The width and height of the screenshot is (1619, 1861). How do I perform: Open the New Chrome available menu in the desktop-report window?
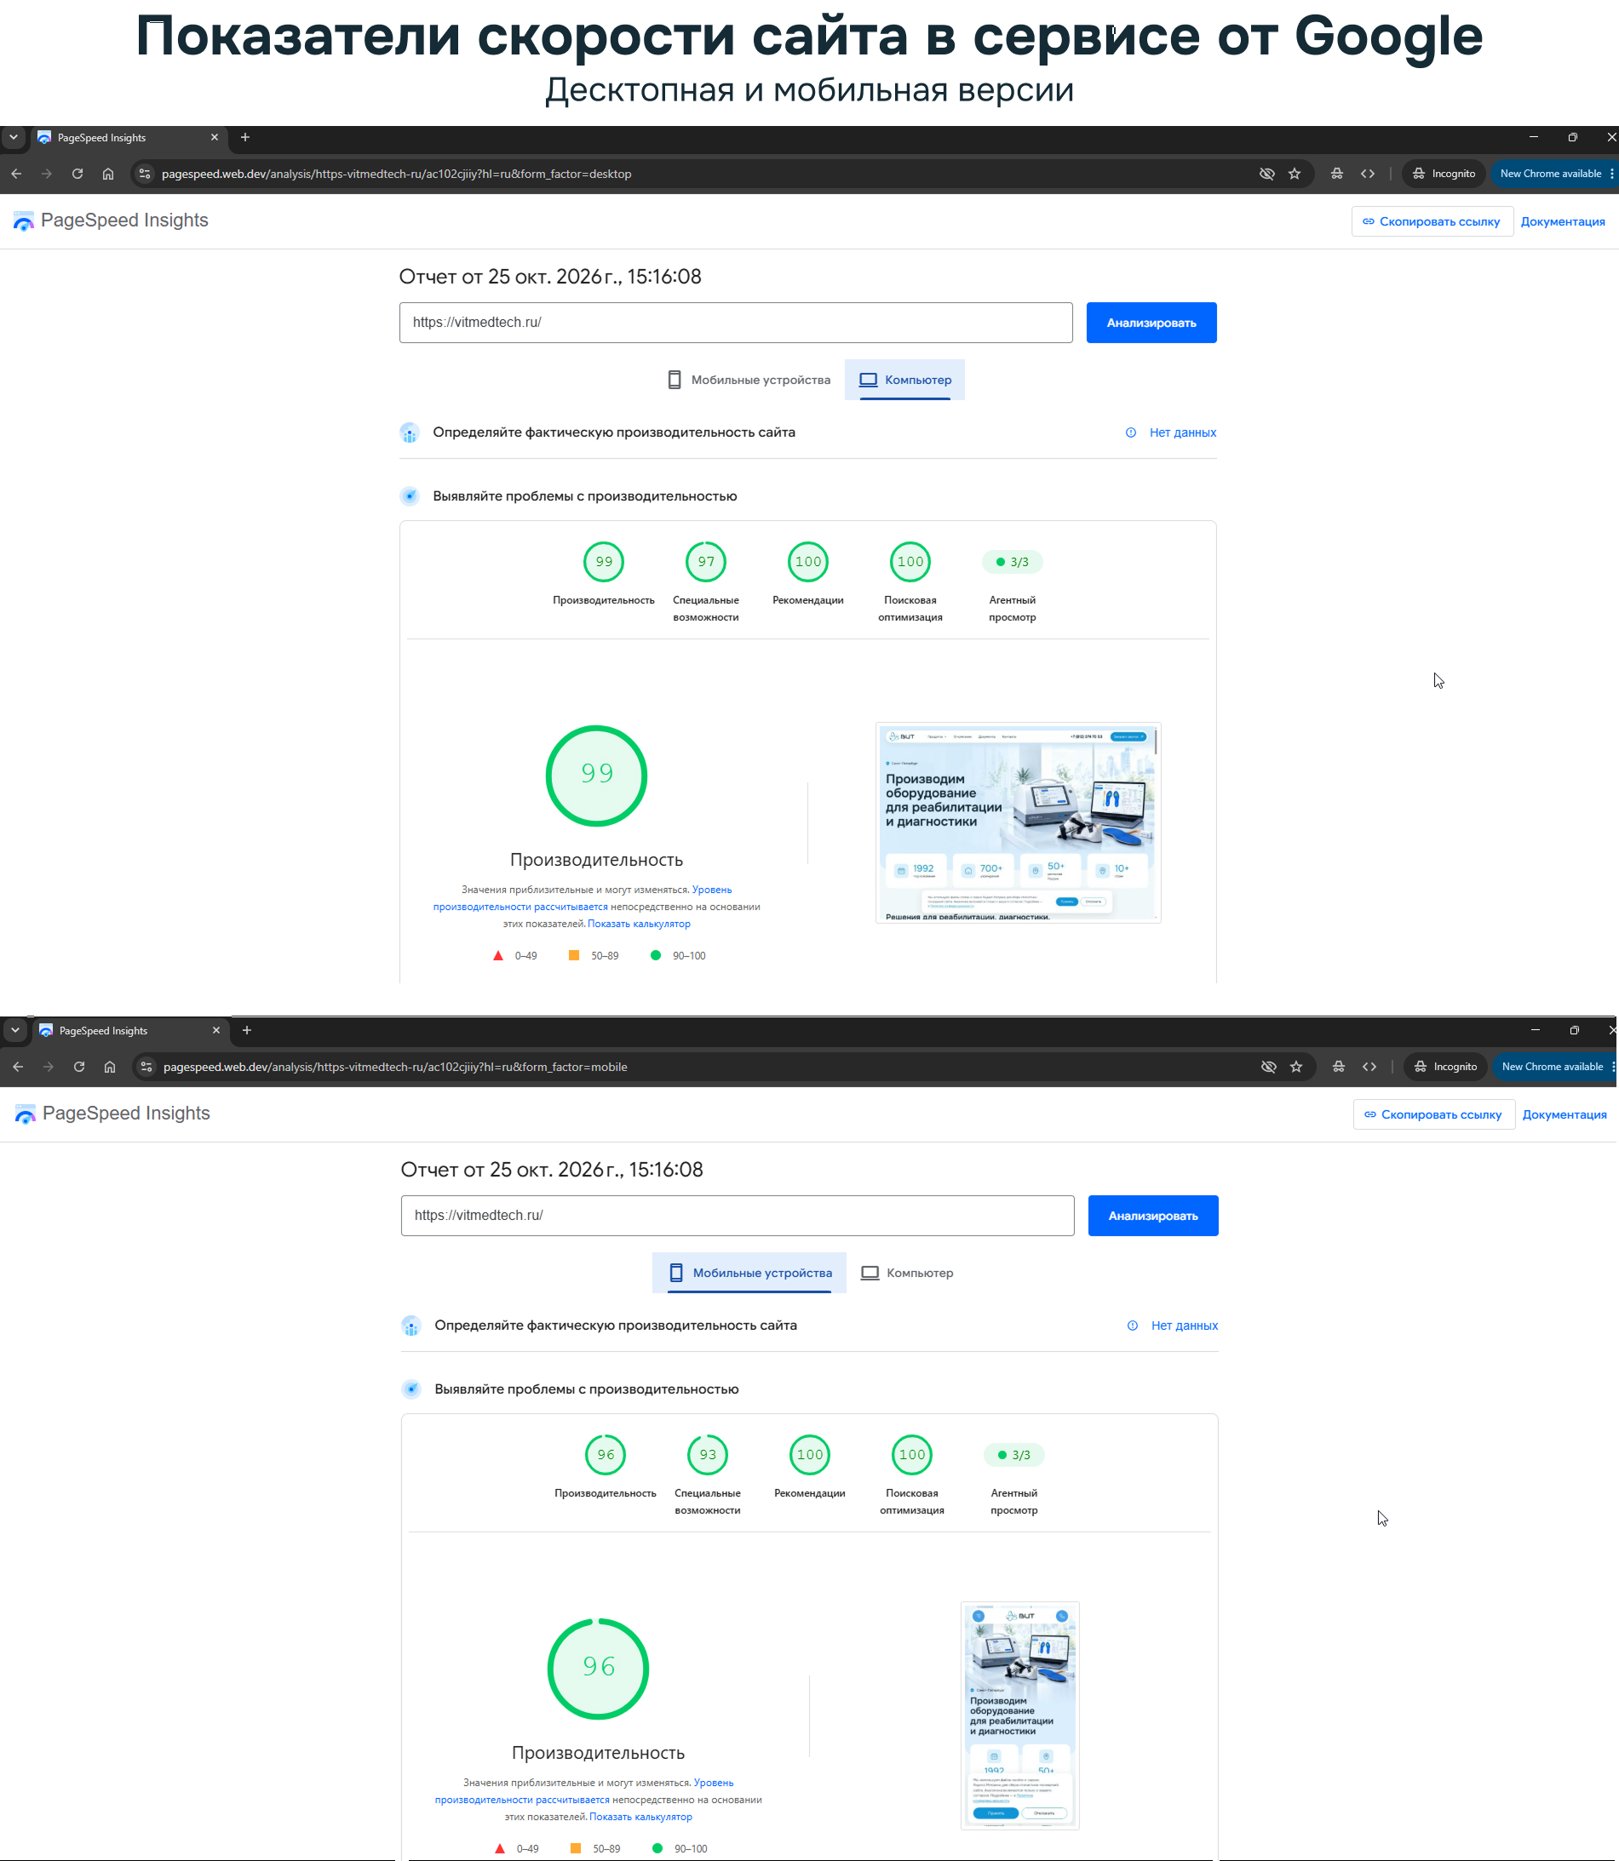1554,175
